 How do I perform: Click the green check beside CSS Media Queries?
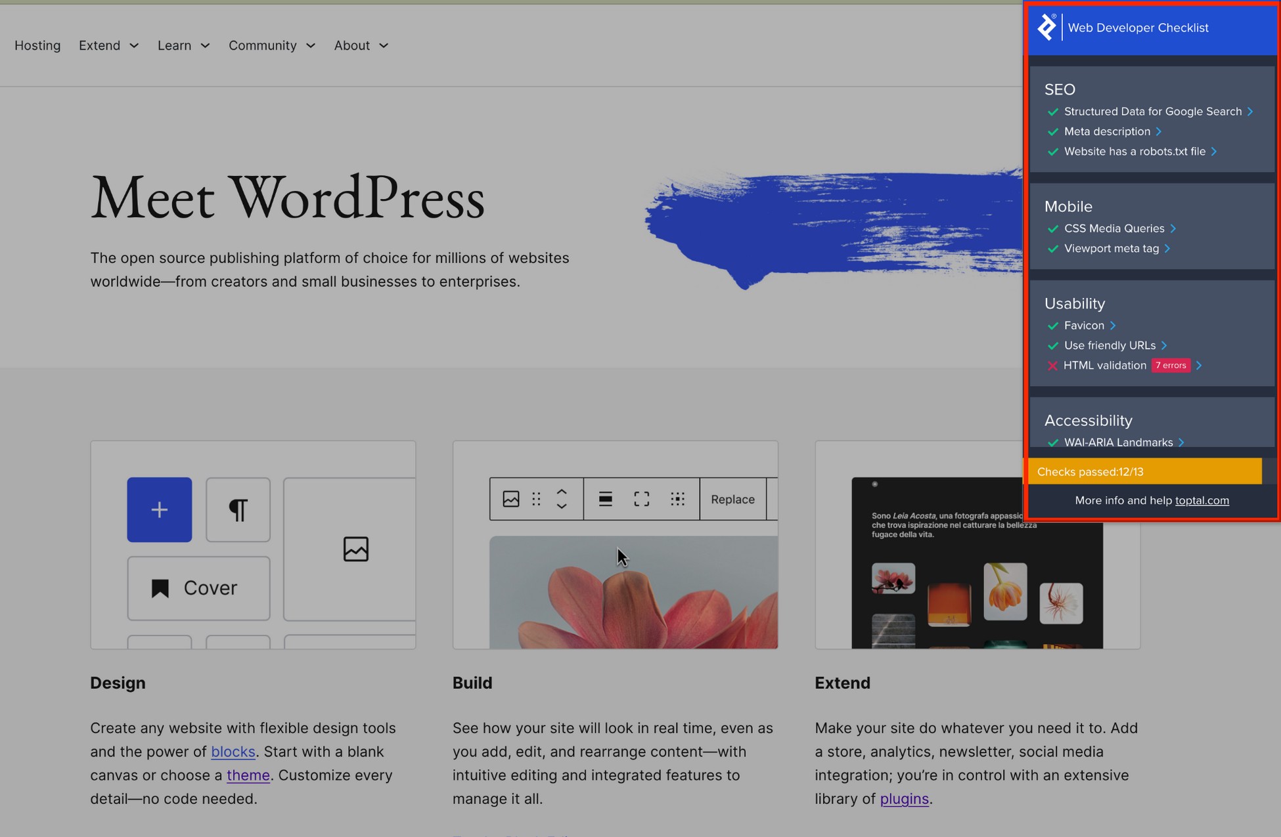point(1053,229)
